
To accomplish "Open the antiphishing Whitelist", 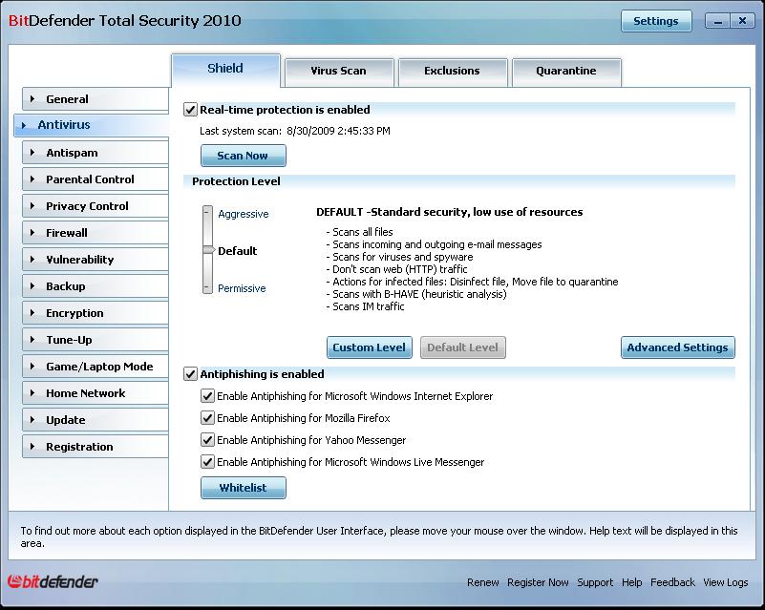I will (x=243, y=488).
